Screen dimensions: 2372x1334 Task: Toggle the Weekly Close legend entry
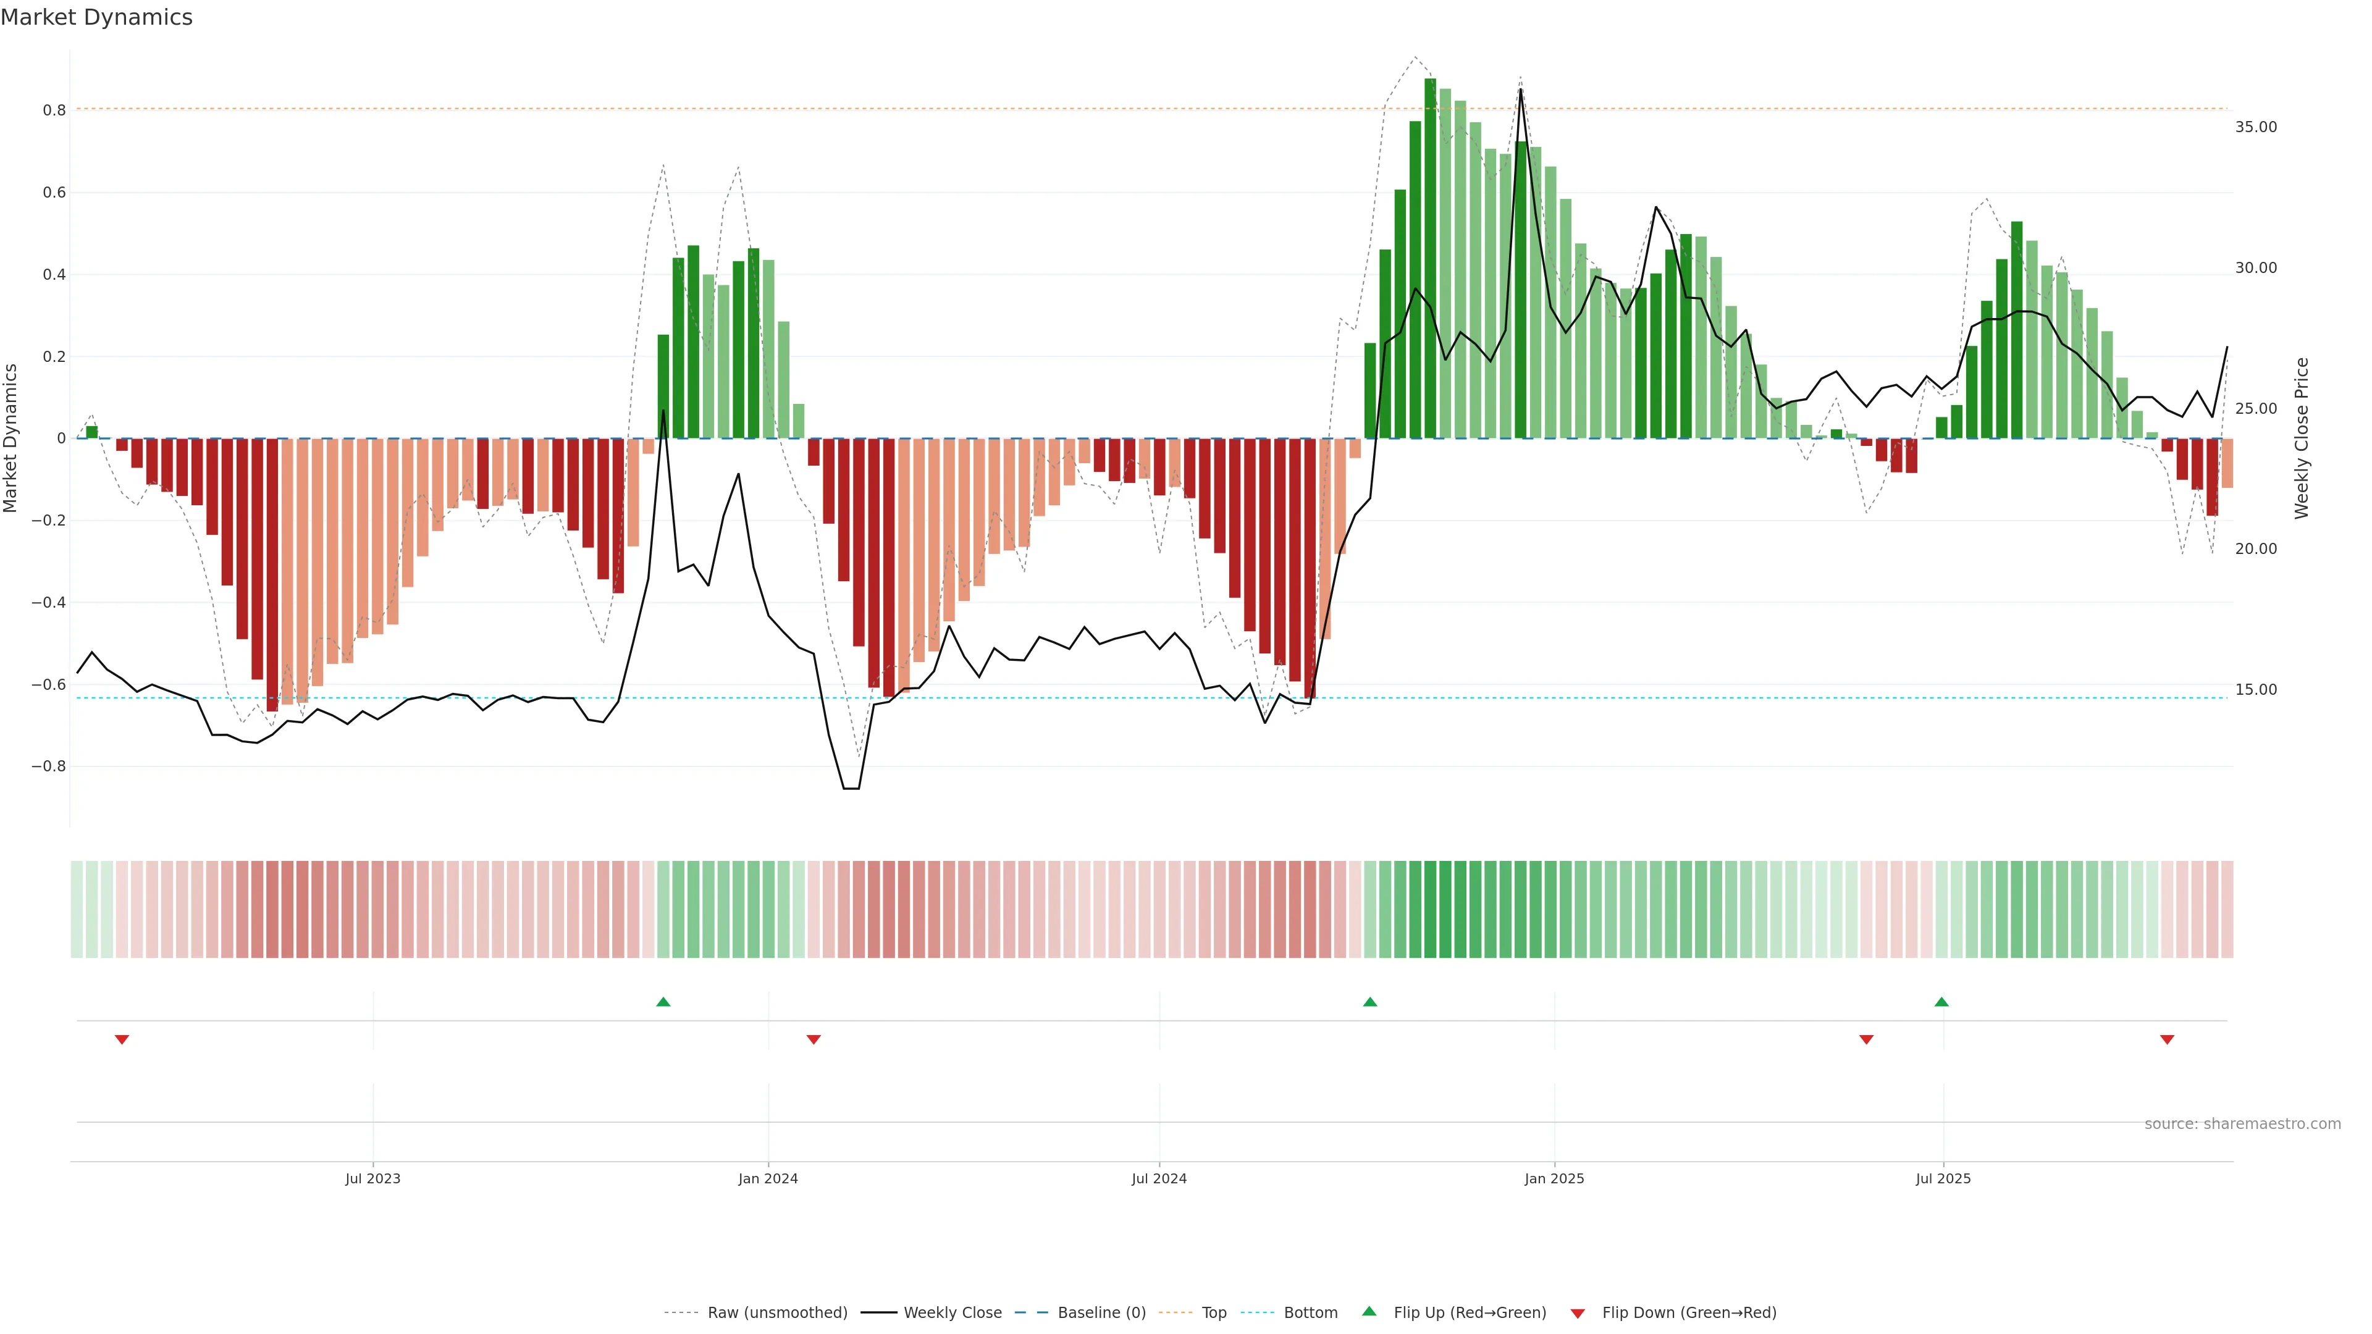[952, 1313]
